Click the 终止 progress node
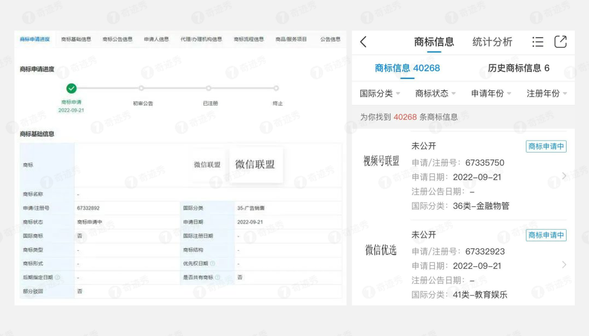The height and width of the screenshot is (336, 589). (276, 88)
